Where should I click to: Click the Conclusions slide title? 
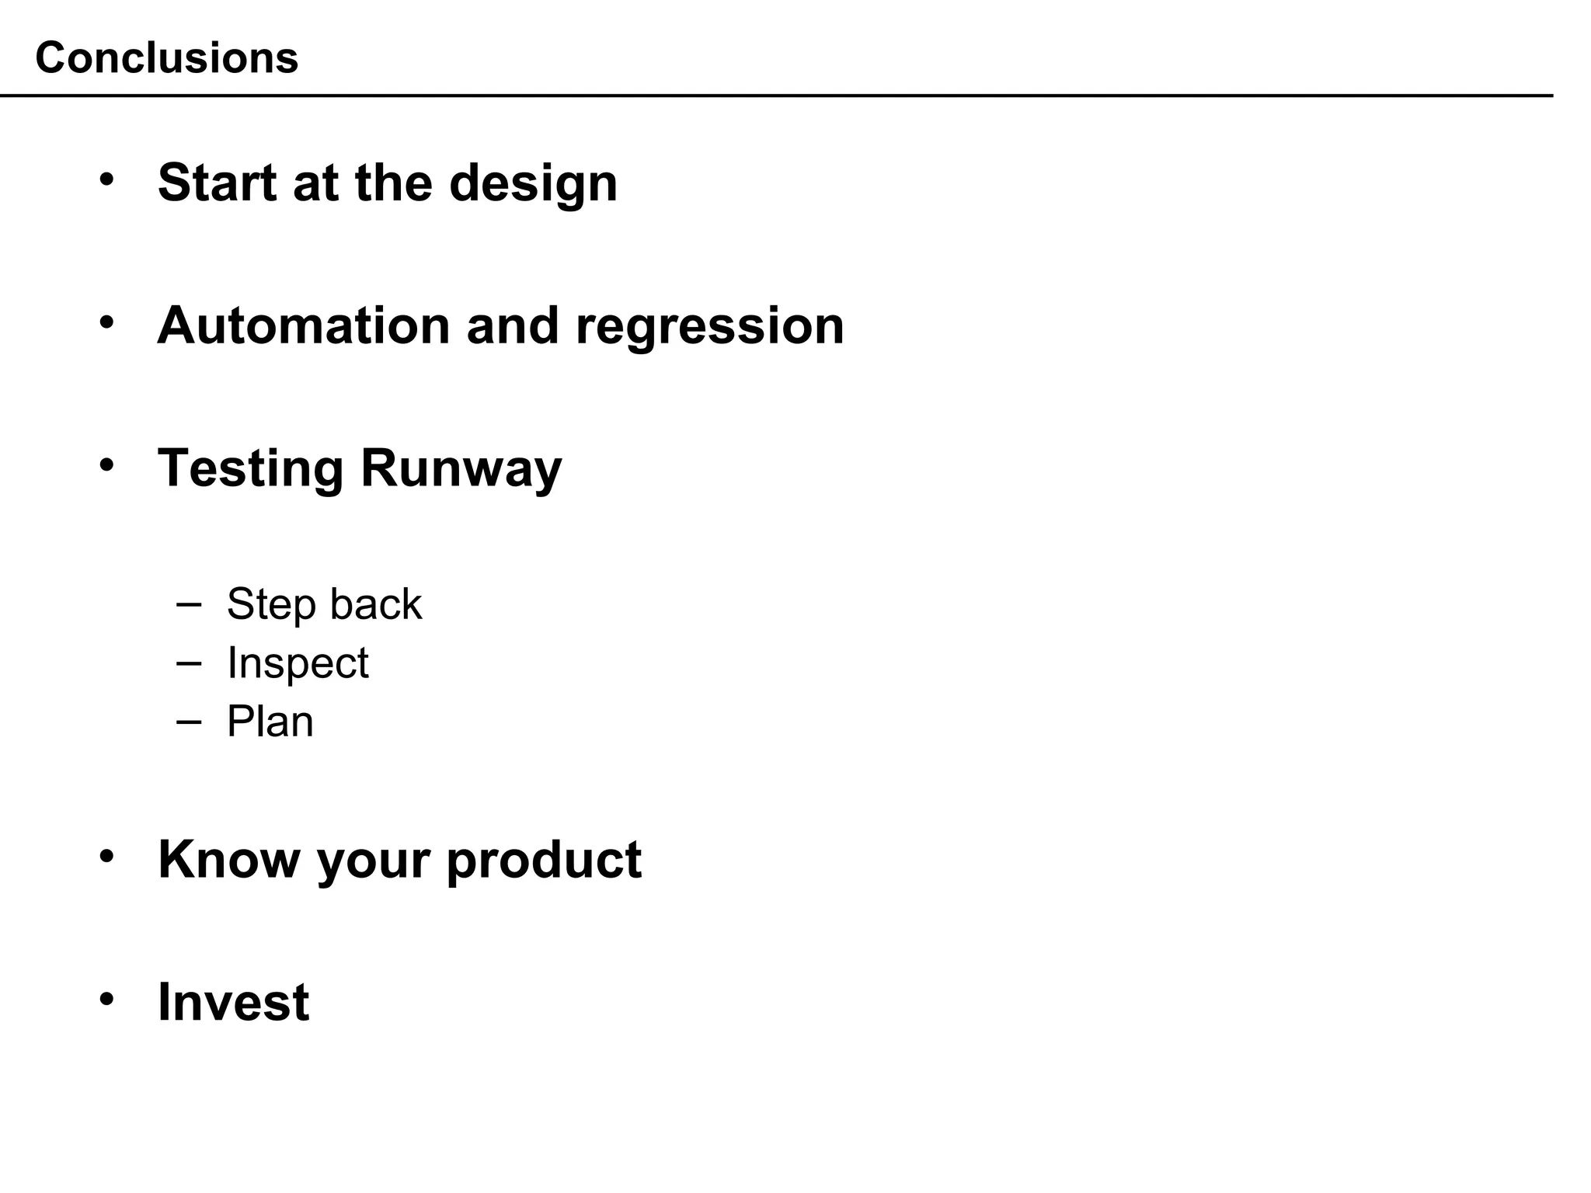point(166,58)
